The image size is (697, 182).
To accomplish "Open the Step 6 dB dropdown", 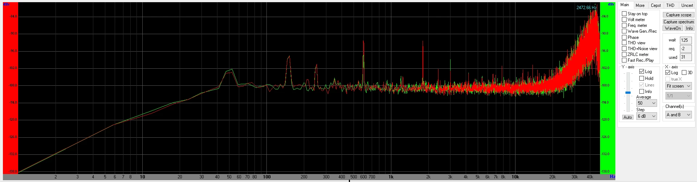I will point(647,116).
